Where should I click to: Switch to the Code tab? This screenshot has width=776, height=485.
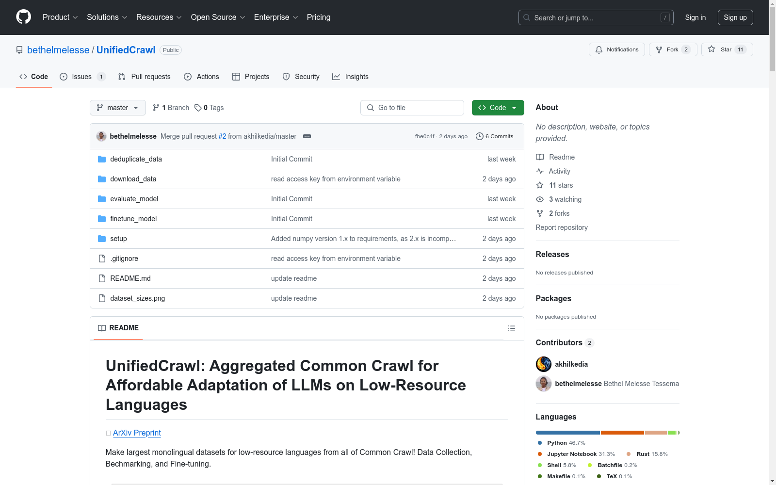[33, 77]
